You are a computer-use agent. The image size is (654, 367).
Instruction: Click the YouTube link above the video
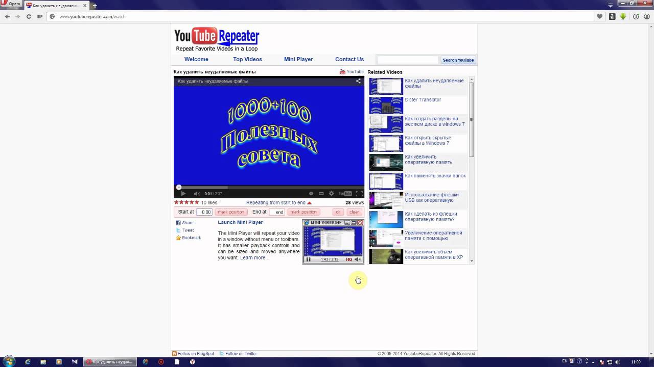[x=352, y=72]
